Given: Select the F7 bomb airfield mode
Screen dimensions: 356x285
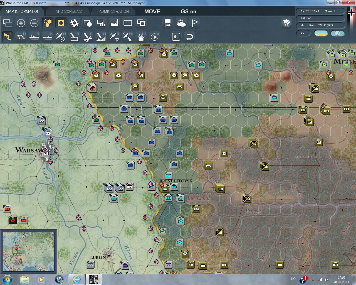Looking at the screenshot, I should [x=88, y=37].
